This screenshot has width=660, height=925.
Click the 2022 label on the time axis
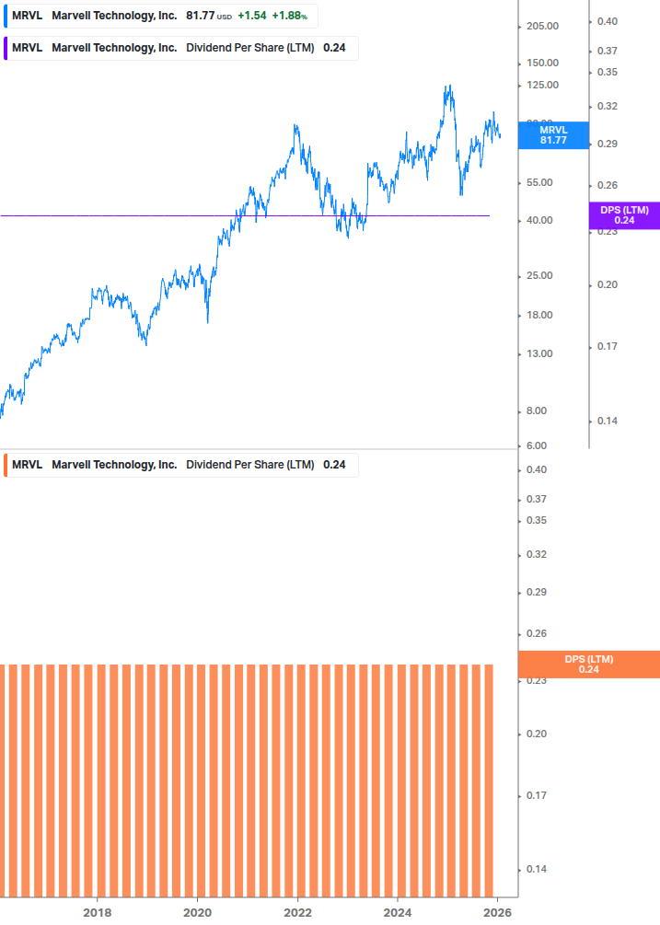(x=298, y=913)
